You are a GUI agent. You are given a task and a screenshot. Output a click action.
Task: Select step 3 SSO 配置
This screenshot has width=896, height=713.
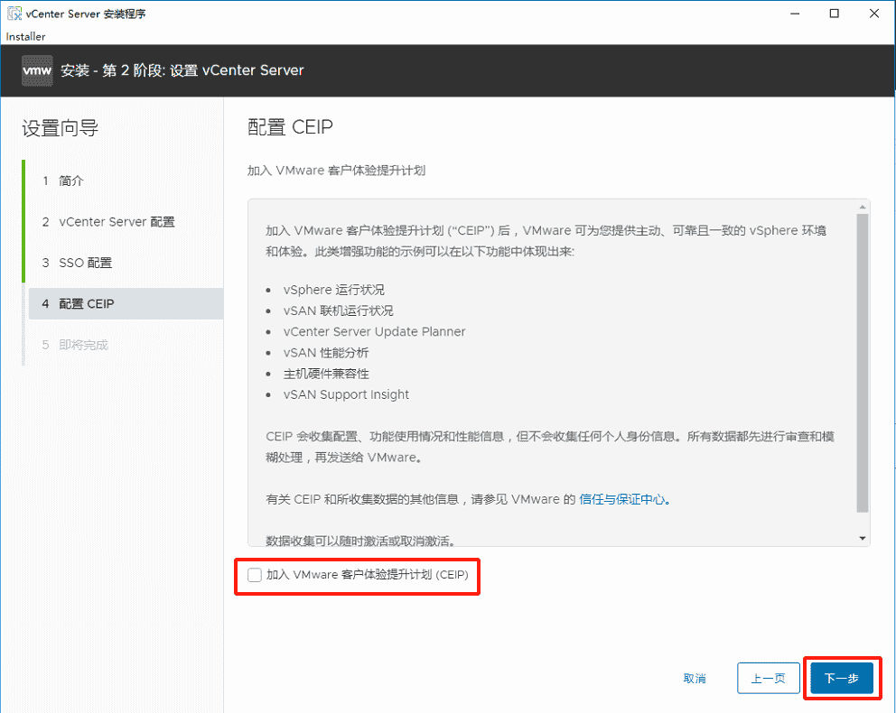pos(87,263)
